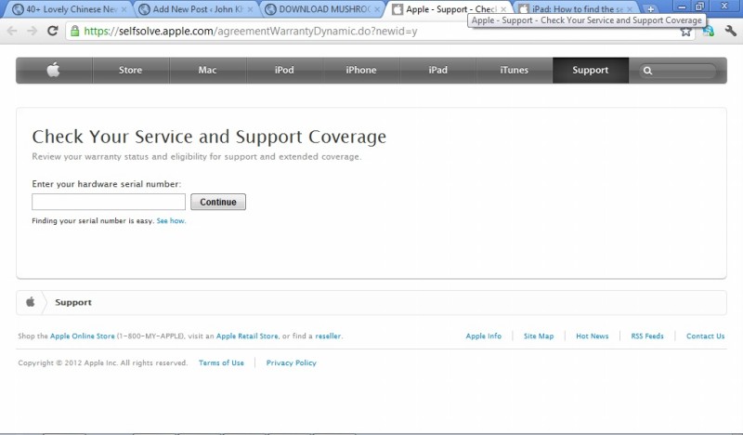The height and width of the screenshot is (435, 743).
Task: Click the extension icon beside the star
Action: coord(708,32)
